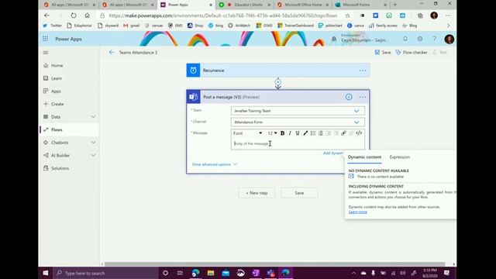Switch to code view in message editor
Image resolution: width=496 pixels, height=279 pixels.
coord(359,133)
